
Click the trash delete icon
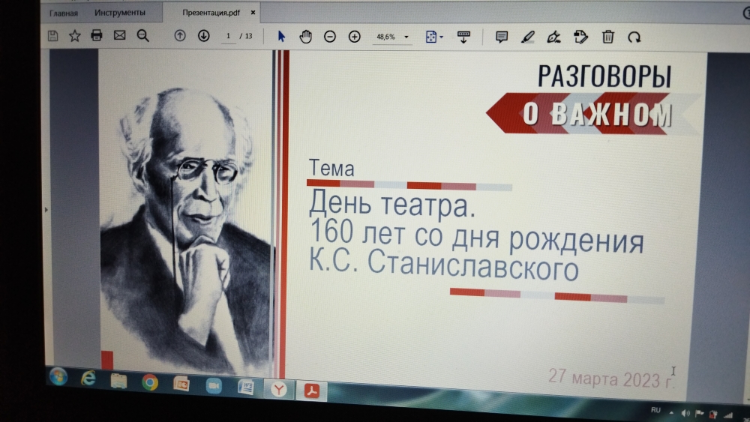pyautogui.click(x=608, y=37)
